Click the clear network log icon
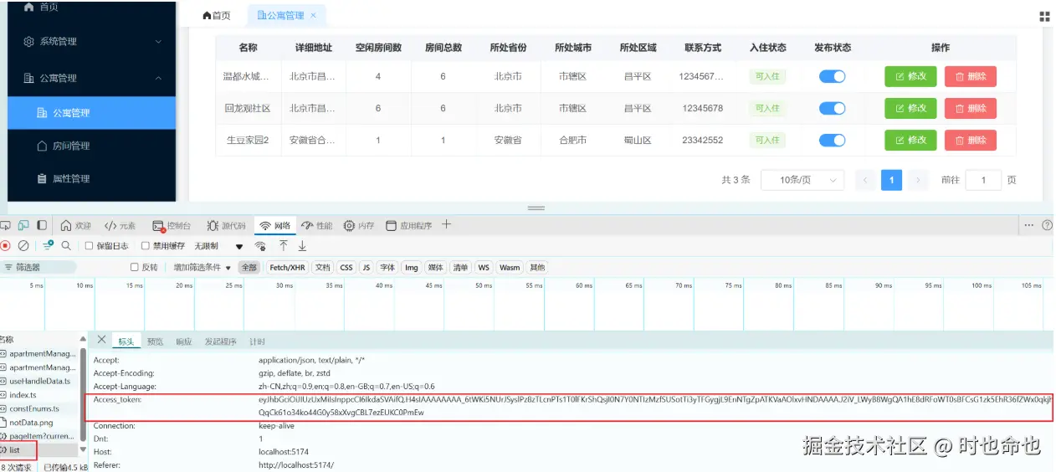 [x=23, y=246]
